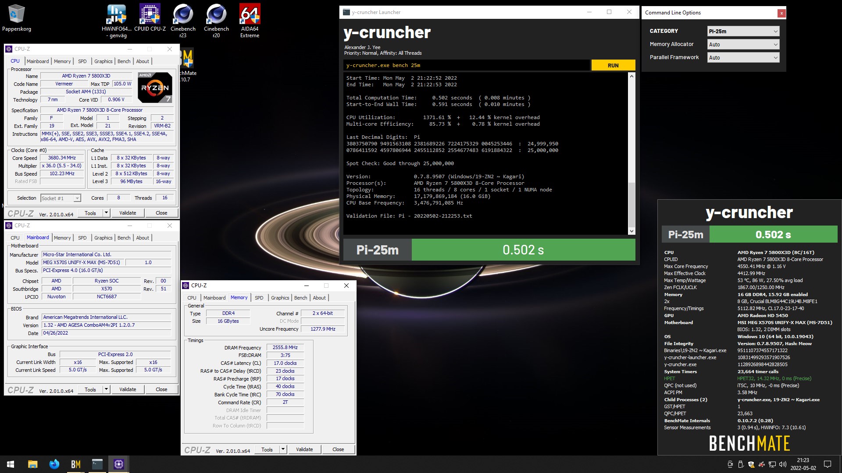Click y-cruncher output scrollbar down arrow
842x473 pixels.
click(x=631, y=231)
